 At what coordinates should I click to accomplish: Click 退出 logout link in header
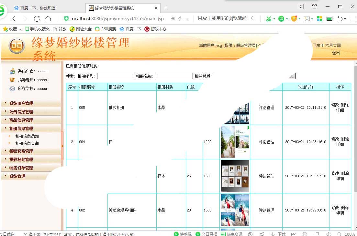tap(336, 53)
